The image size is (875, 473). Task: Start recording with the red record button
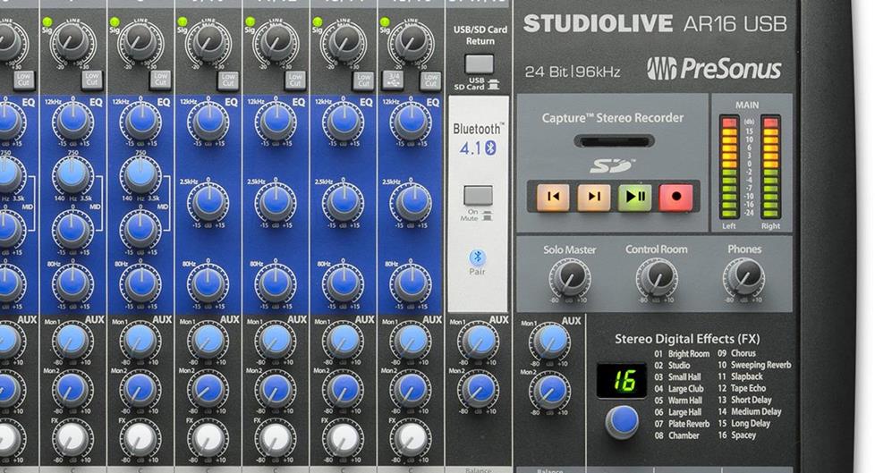click(x=675, y=197)
